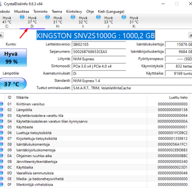192x192 pixels.
Task: Click the ID column header
Action: pyautogui.click(x=10, y=97)
